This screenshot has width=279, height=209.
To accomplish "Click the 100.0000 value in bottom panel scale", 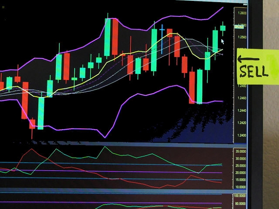I will click(x=240, y=196).
